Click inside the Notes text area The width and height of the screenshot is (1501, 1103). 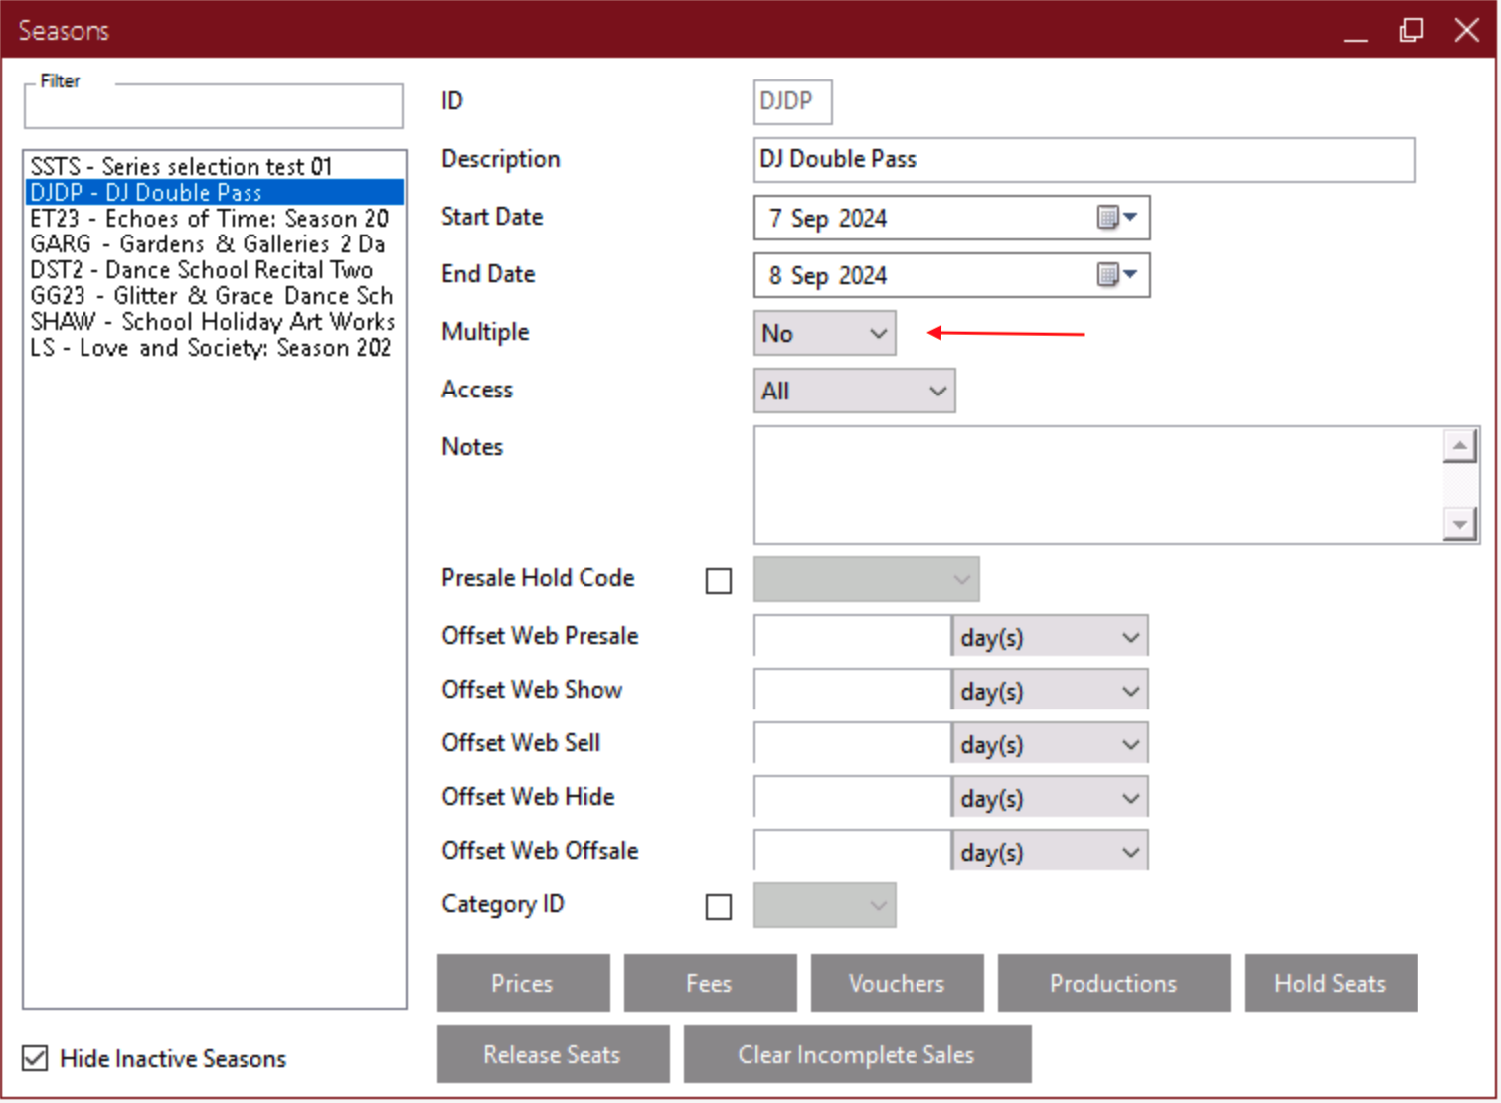coord(1098,485)
